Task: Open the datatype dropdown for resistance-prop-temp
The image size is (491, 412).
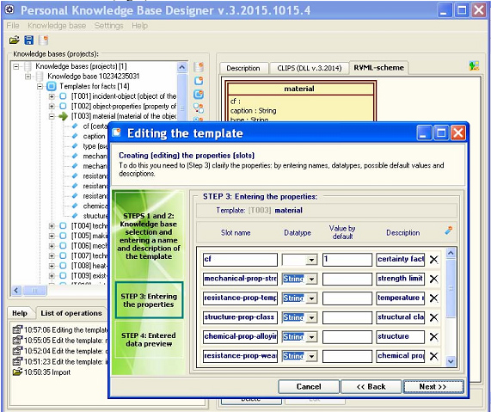Action: [311, 298]
